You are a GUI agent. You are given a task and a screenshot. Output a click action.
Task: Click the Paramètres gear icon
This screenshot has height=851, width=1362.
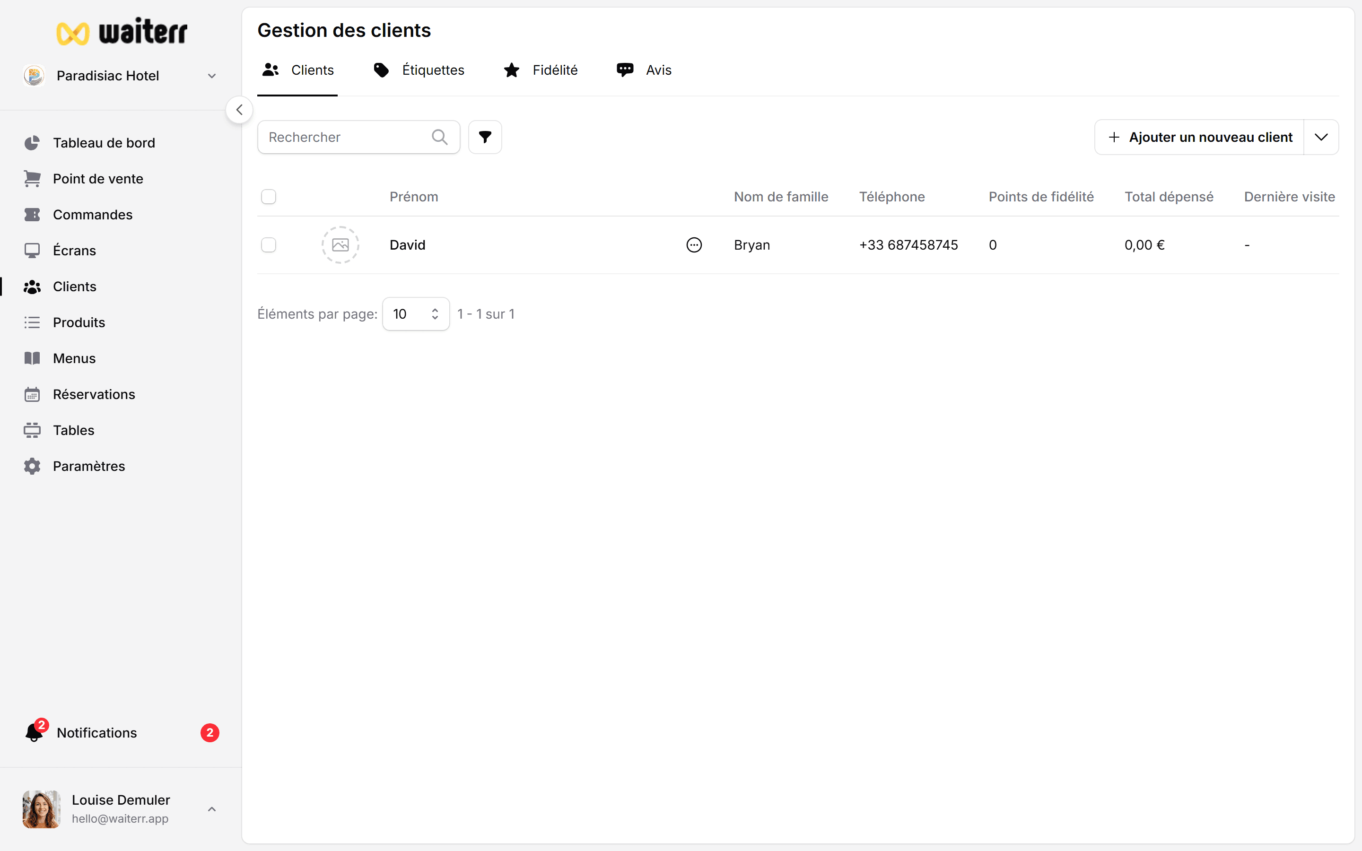coord(32,466)
